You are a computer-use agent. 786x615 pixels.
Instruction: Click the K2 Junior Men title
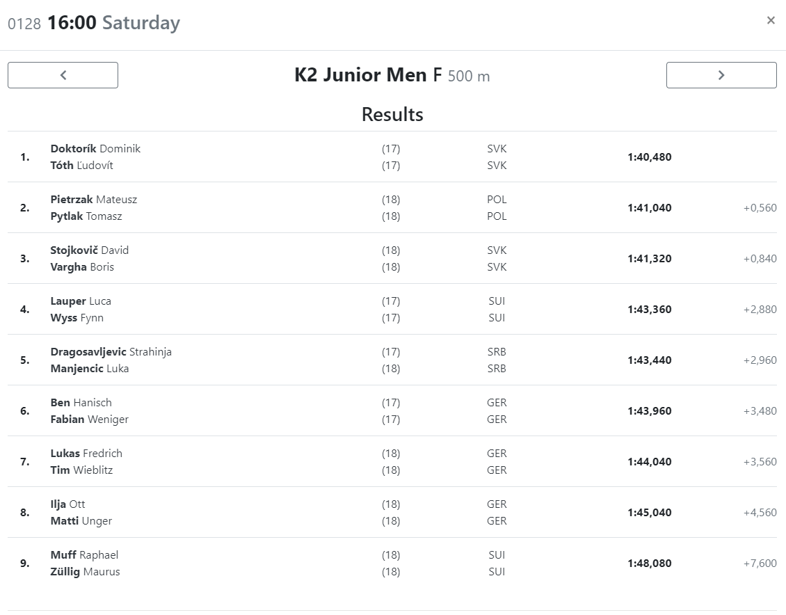(360, 74)
